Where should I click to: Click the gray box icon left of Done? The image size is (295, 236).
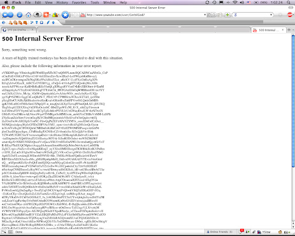(10, 232)
